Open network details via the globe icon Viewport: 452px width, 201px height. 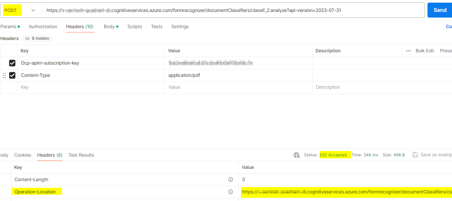click(x=296, y=155)
